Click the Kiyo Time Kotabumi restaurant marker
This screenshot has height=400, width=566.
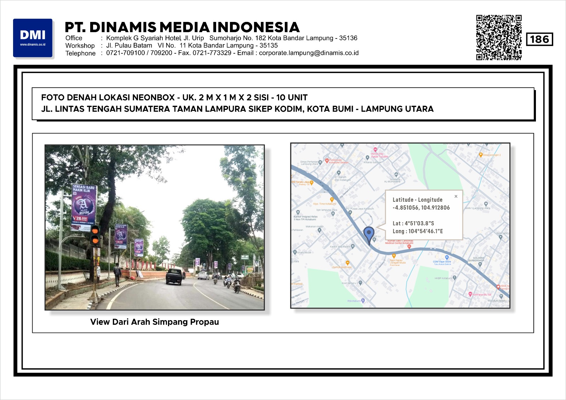(332, 200)
